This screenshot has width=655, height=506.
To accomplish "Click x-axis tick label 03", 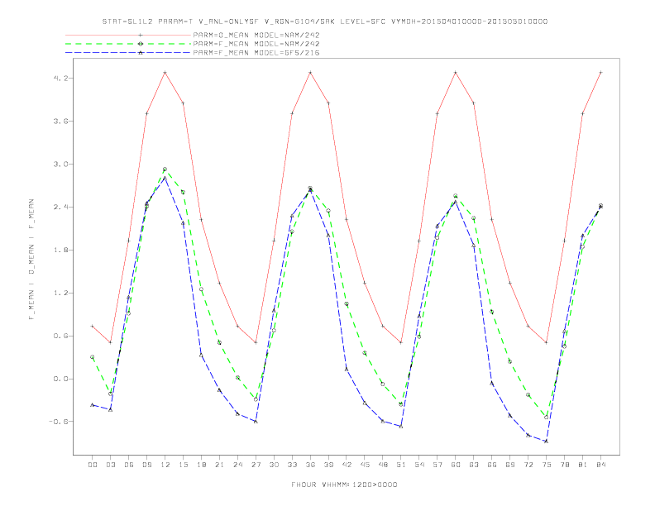I will pyautogui.click(x=110, y=465).
